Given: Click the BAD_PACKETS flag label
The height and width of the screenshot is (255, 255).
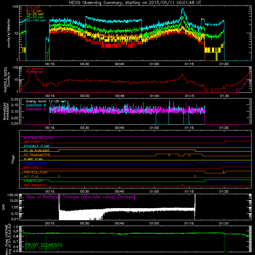Looking at the screenshot, I should click(35, 185).
